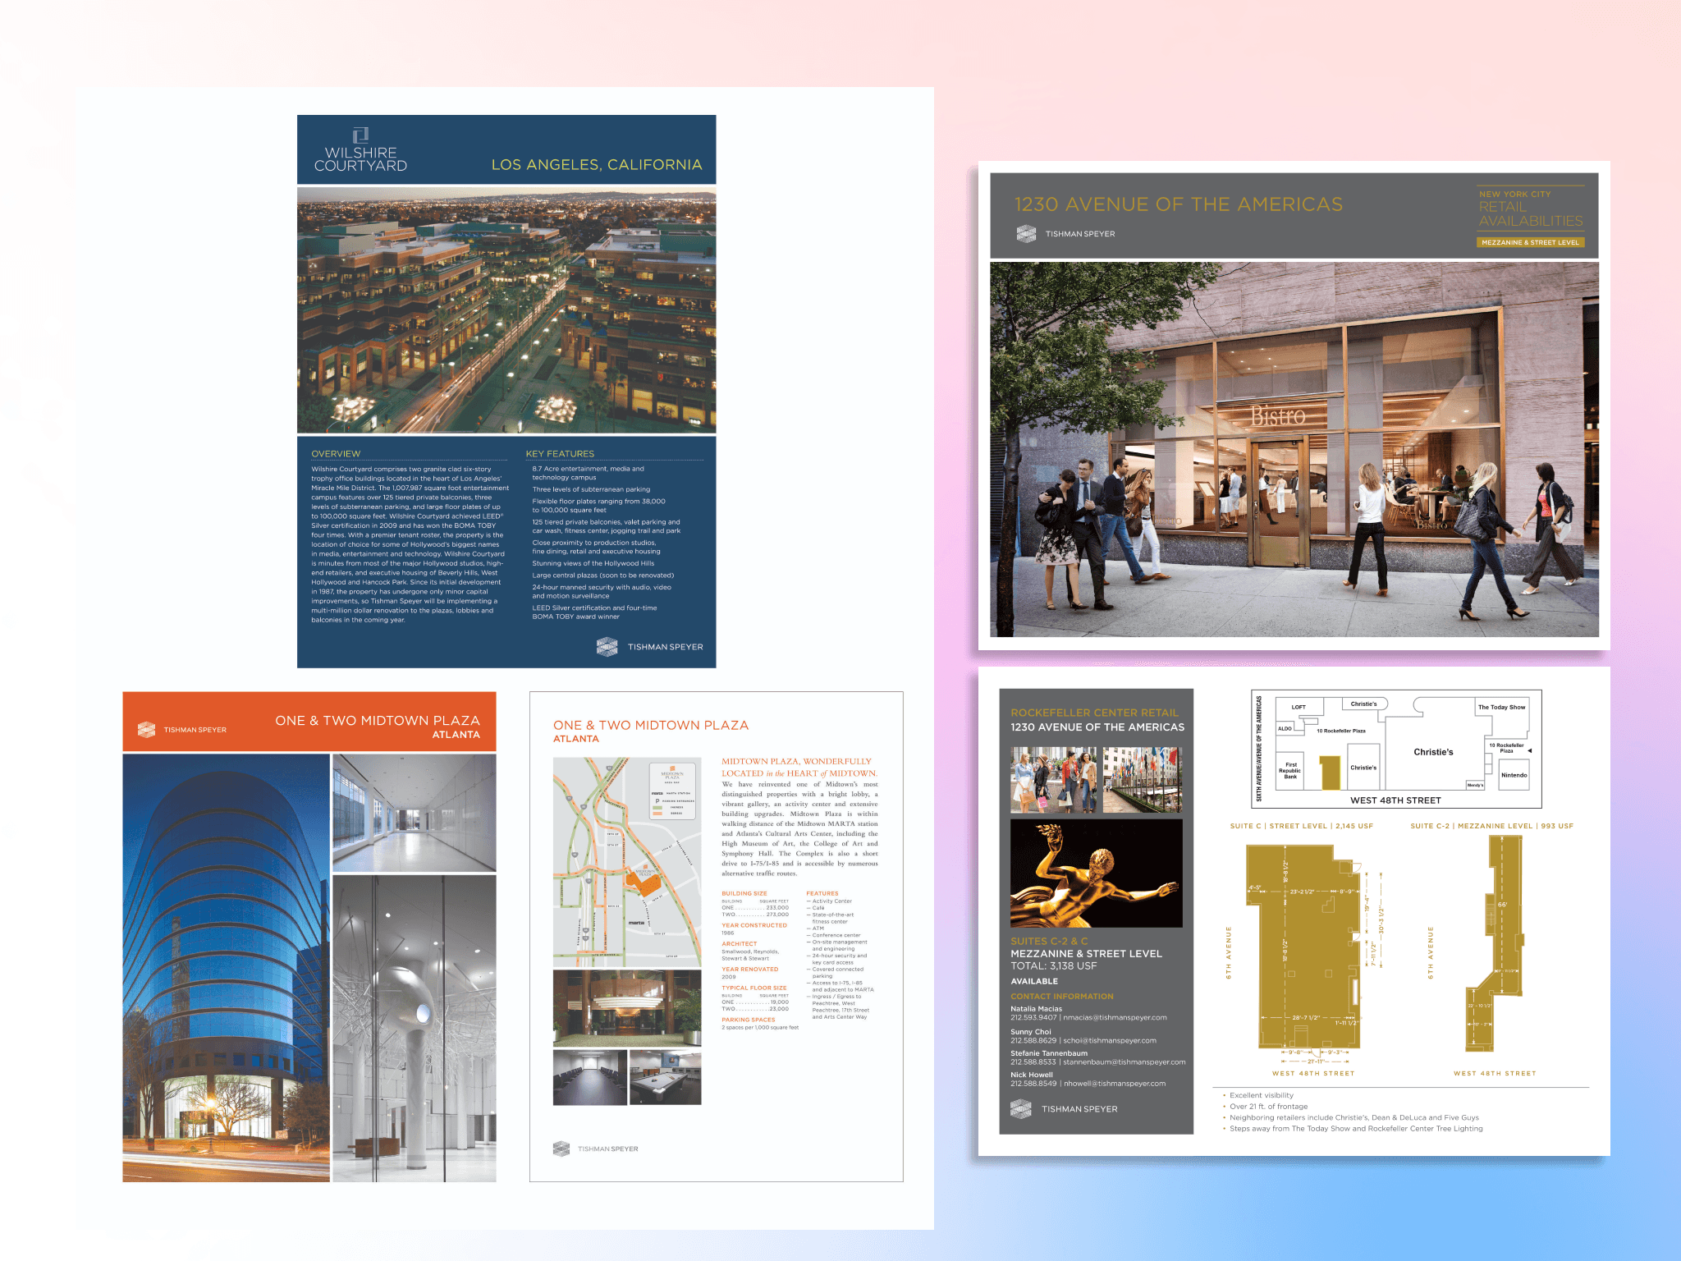This screenshot has height=1261, width=1681.
Task: Click contact name "Stefanie Tannenbaum"
Action: (x=1049, y=1053)
